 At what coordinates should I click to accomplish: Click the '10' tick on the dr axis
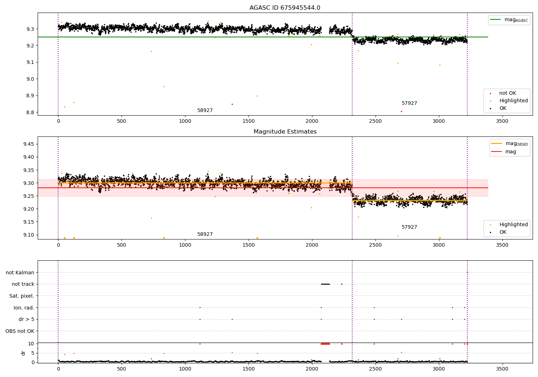tap(31, 344)
